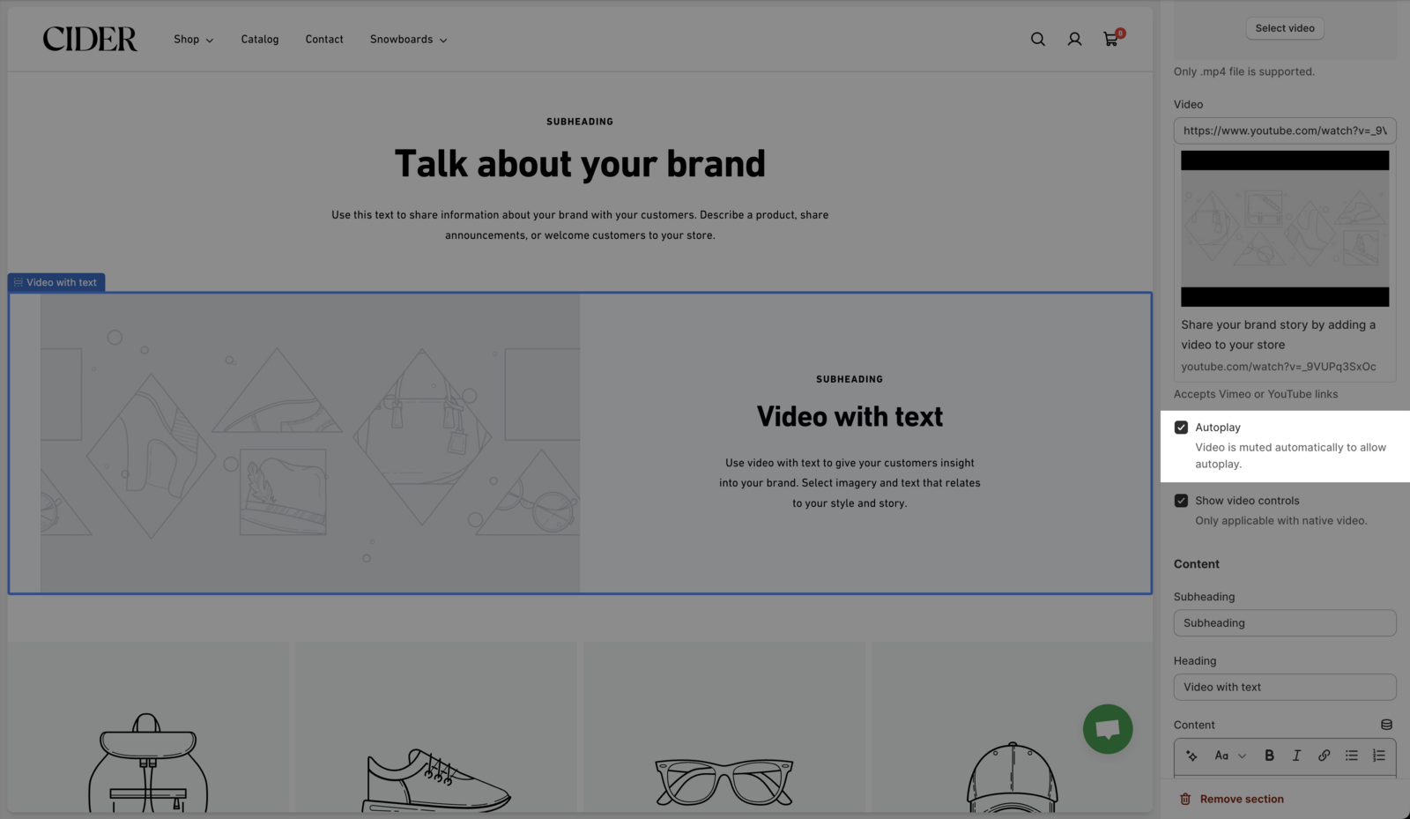Open the shopping cart icon
Image resolution: width=1410 pixels, height=819 pixels.
point(1110,39)
